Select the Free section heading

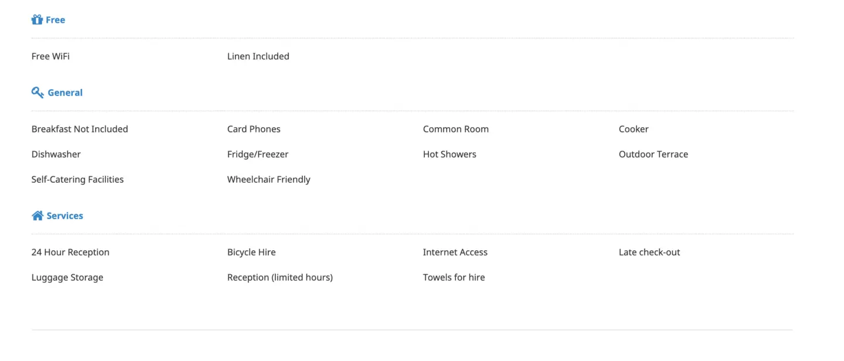click(55, 20)
